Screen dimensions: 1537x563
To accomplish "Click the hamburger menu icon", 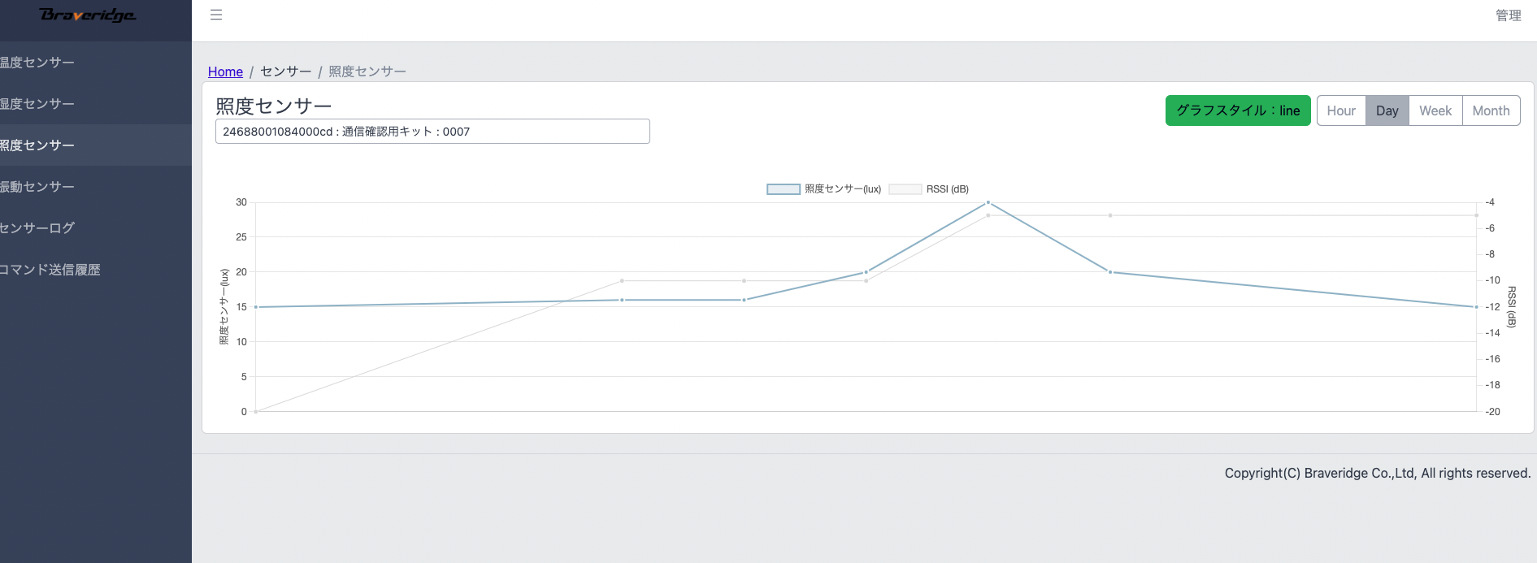I will (216, 15).
